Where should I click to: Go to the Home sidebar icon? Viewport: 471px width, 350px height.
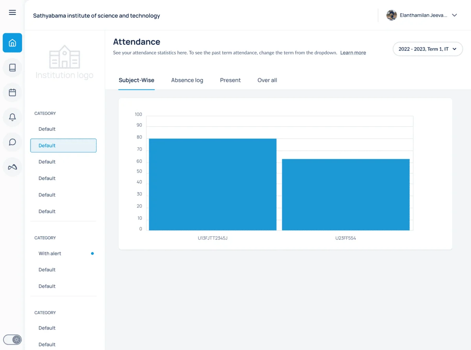(x=12, y=43)
